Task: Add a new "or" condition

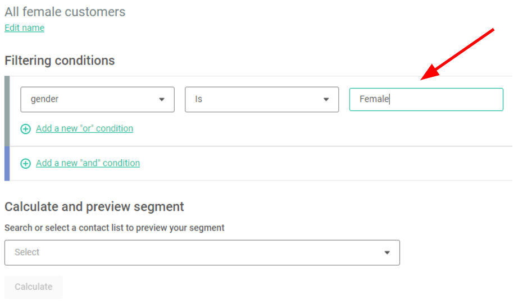Action: point(84,129)
